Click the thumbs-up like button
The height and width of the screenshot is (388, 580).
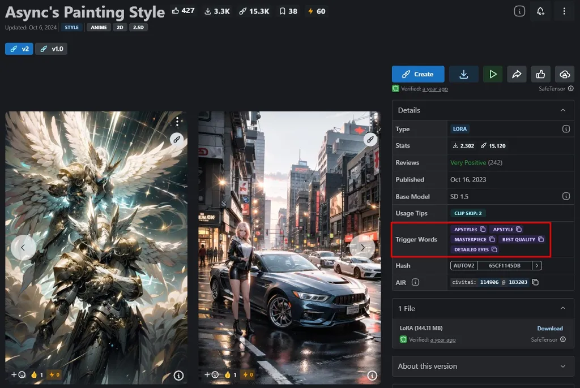pyautogui.click(x=540, y=74)
